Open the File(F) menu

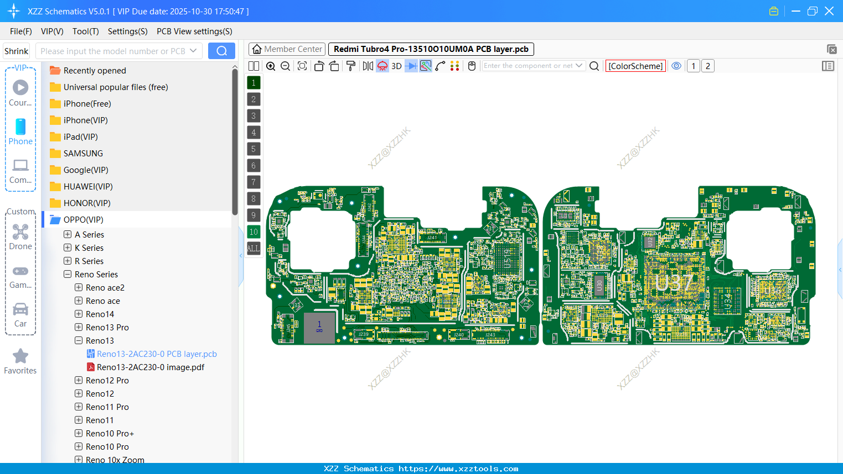[21, 31]
